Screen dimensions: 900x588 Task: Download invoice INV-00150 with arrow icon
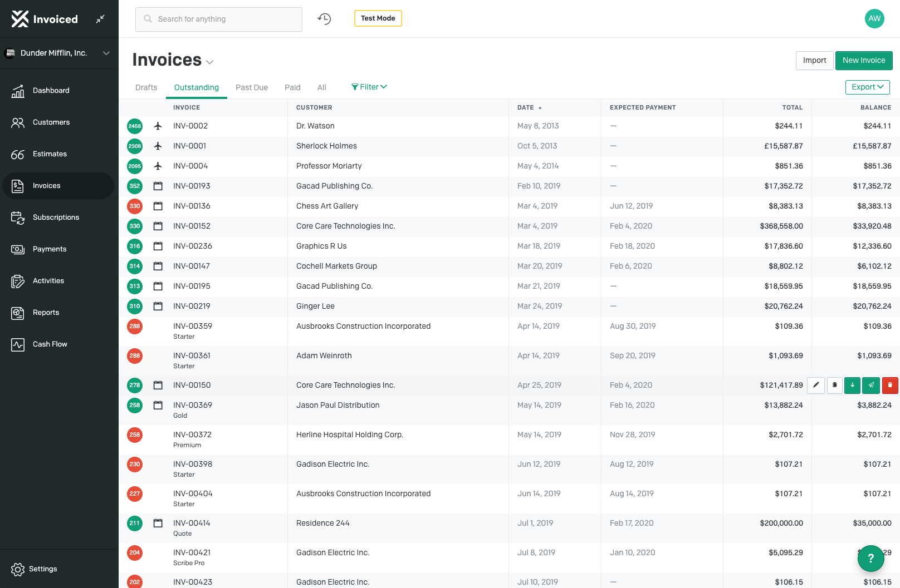click(852, 385)
